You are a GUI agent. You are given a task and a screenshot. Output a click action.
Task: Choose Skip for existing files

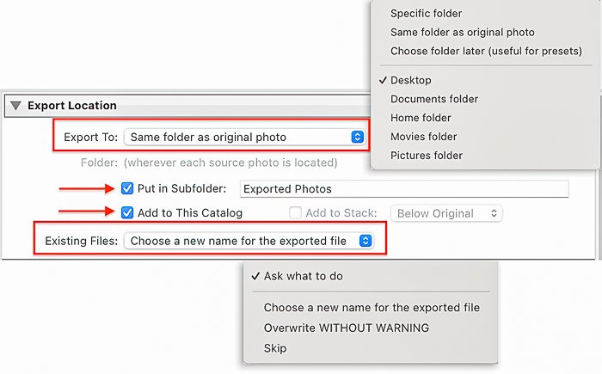(x=275, y=348)
